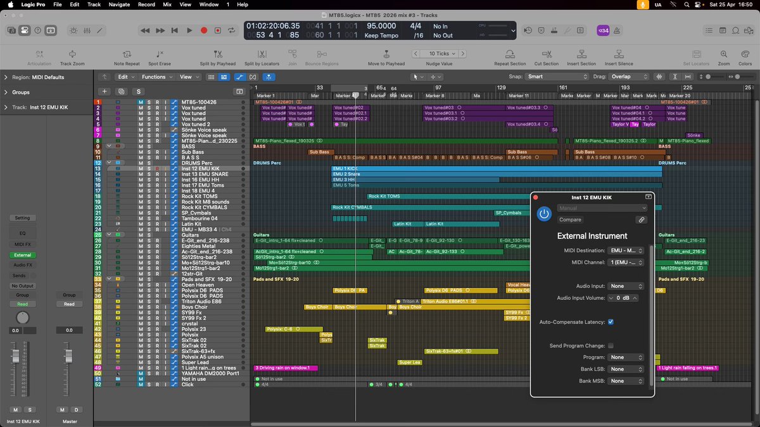Click Split by Locators toolbar icon
Image resolution: width=760 pixels, height=427 pixels.
click(x=262, y=54)
